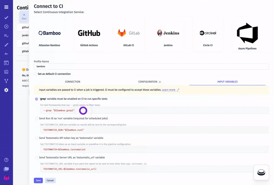274x185 pixels.
Task: Toggle Set as default CI connection checkbox
Action: click(35, 74)
